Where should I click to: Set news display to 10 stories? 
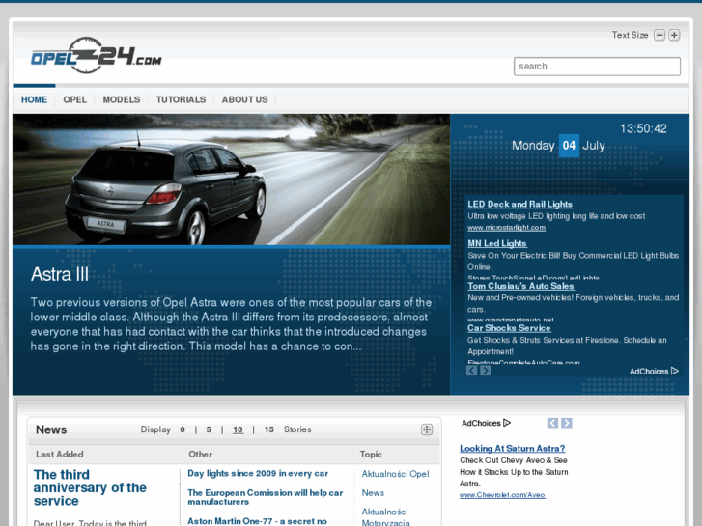coord(238,429)
